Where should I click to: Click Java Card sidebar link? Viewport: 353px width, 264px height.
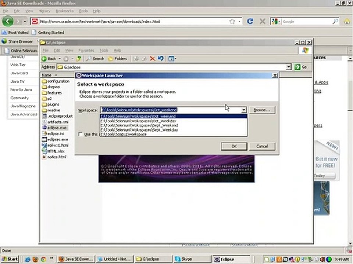pos(19,73)
